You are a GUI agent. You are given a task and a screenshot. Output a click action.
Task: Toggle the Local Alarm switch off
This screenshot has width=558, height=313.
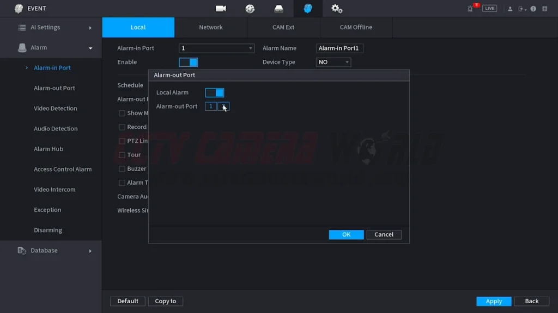(214, 93)
